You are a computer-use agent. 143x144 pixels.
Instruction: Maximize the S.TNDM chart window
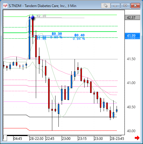(x=125, y=6)
